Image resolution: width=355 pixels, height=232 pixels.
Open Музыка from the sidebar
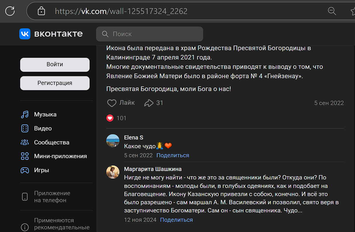pos(45,114)
